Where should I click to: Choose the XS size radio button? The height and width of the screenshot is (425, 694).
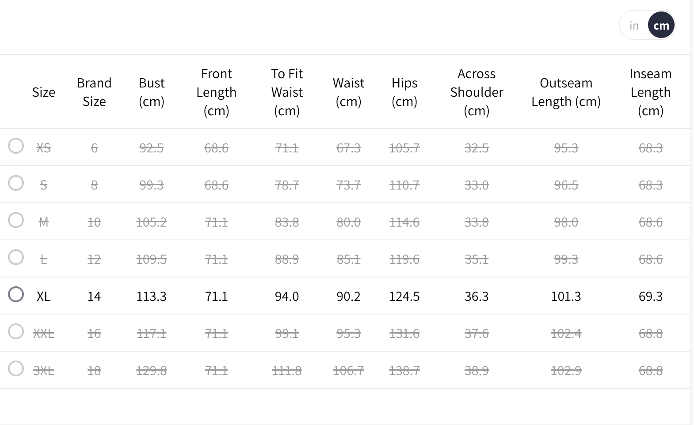point(16,146)
